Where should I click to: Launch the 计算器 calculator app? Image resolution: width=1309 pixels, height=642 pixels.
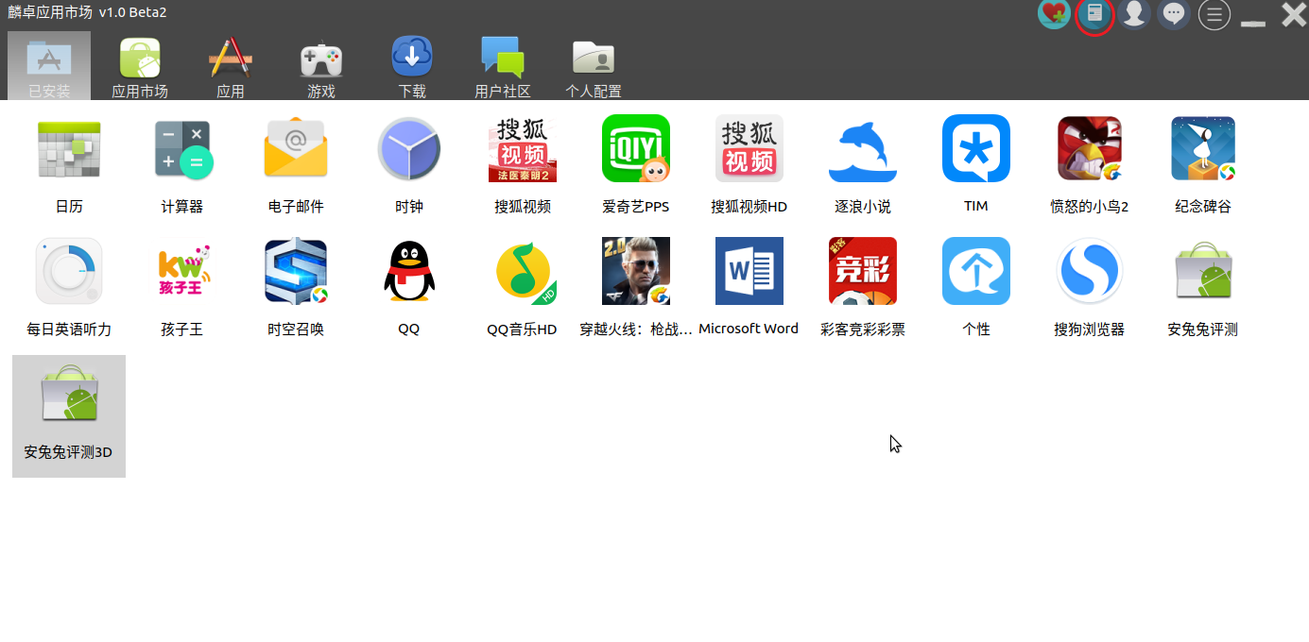pos(182,148)
